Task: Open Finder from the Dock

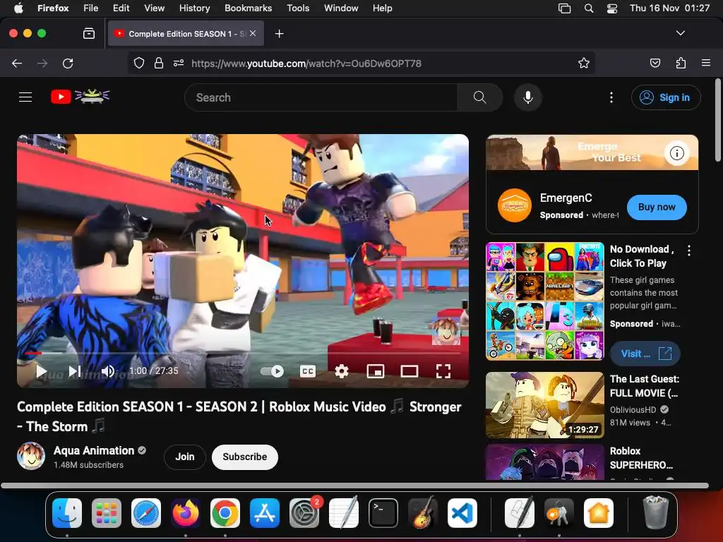Action: click(67, 513)
